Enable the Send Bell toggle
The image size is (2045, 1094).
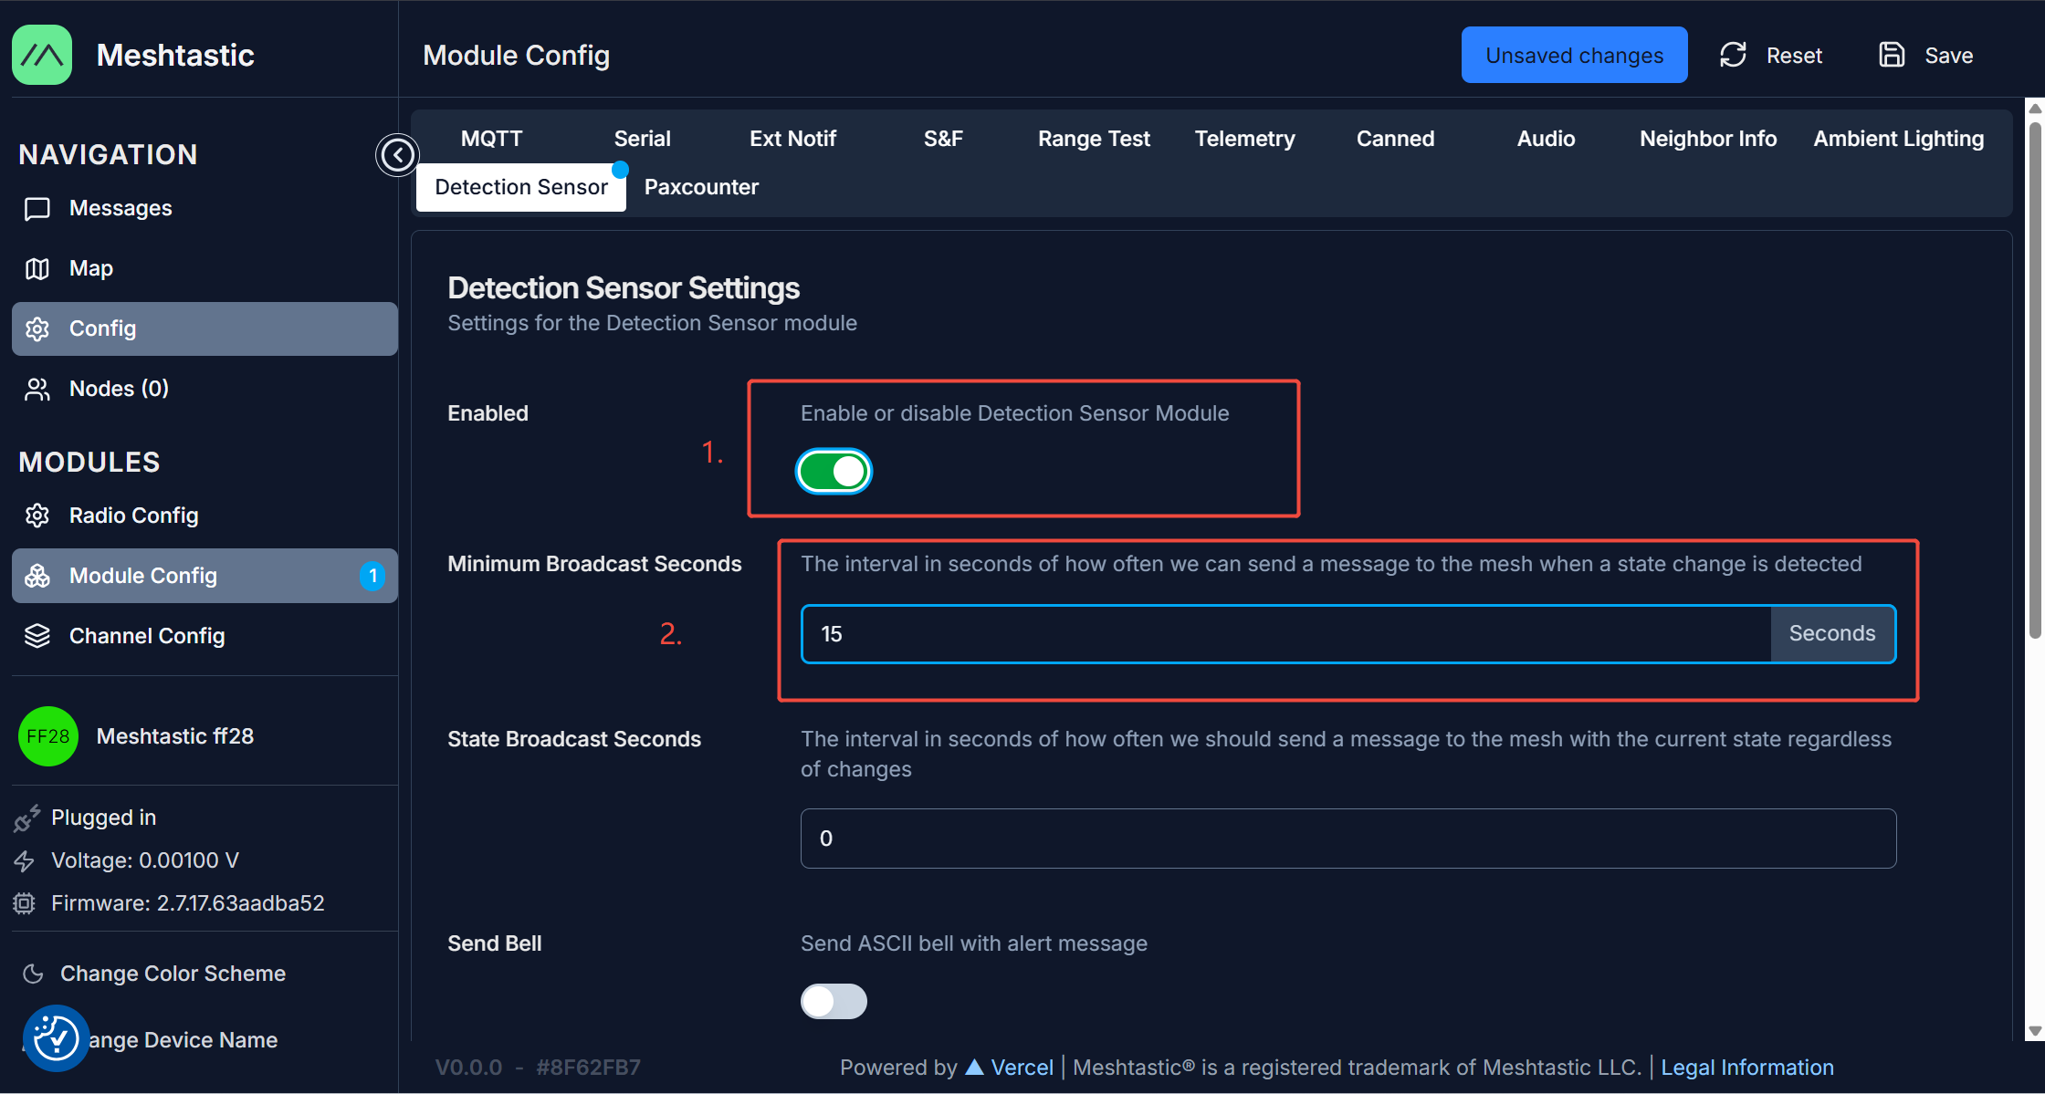pos(834,1001)
